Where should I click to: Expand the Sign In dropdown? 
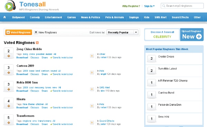coord(149,6)
